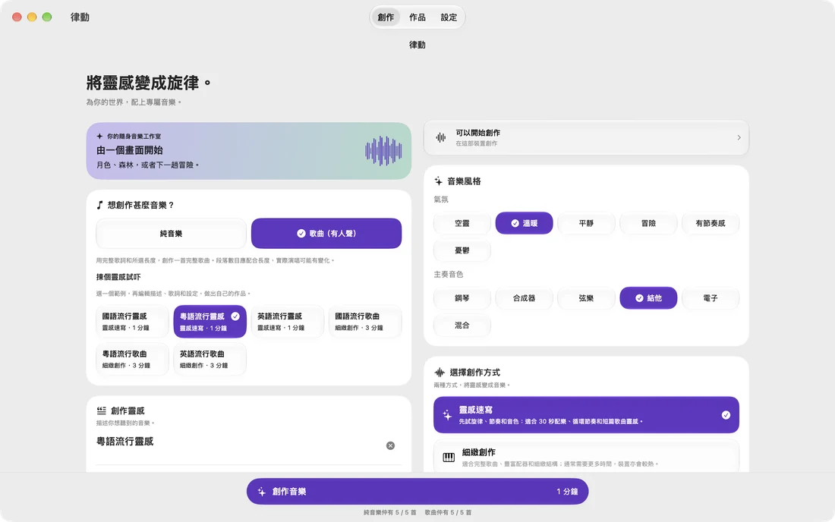Choose the 英語流行歌曲 3 分鐘 example
The width and height of the screenshot is (835, 522).
(210, 359)
